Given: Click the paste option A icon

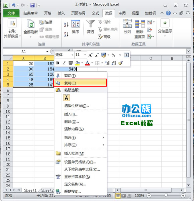Looking at the screenshot, I should (67, 98).
